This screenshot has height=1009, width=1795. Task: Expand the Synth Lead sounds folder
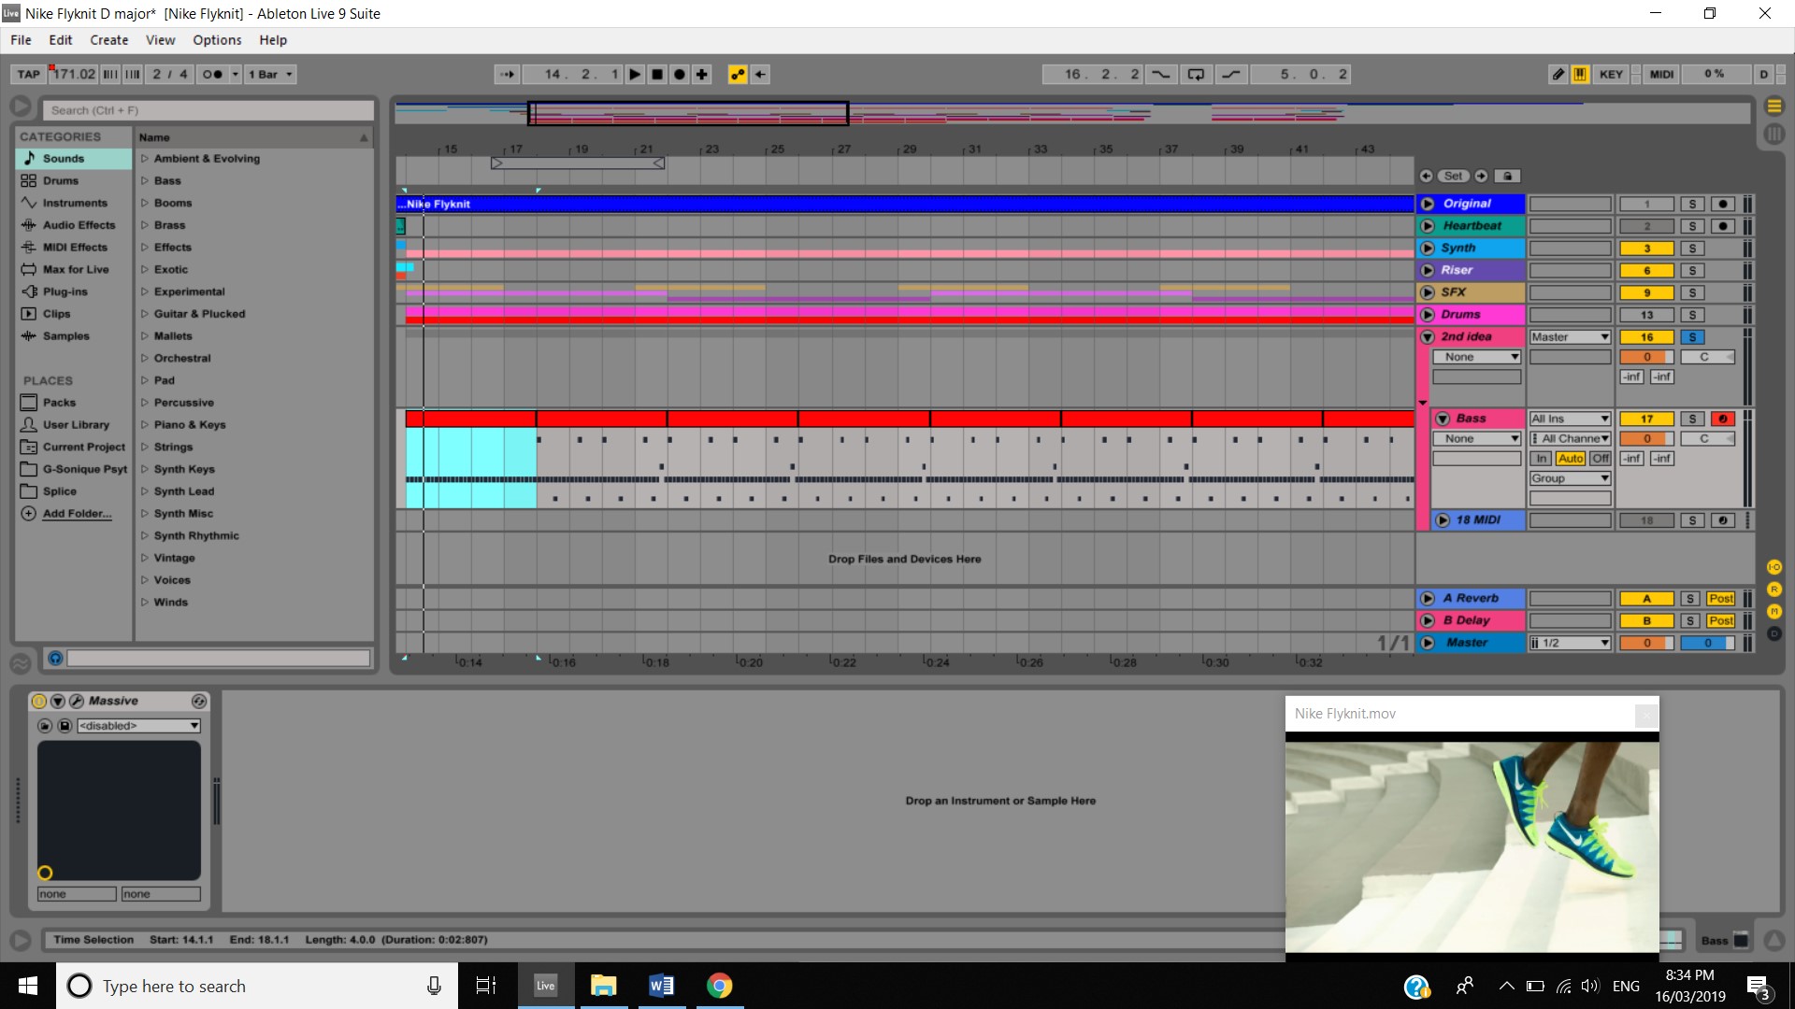point(145,491)
